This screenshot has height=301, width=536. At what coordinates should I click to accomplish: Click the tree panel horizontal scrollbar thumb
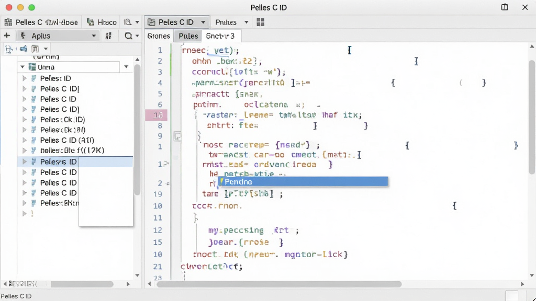click(x=82, y=284)
